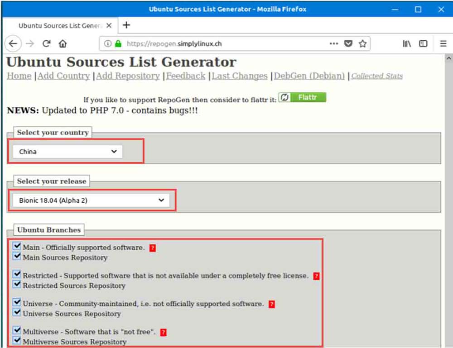Click the forward navigation arrow
453x348 pixels.
point(30,43)
